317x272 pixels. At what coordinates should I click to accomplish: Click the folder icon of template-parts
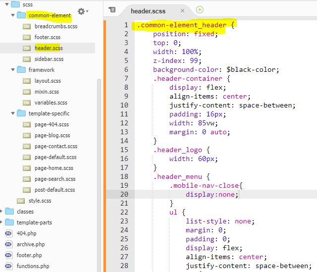coord(9,222)
